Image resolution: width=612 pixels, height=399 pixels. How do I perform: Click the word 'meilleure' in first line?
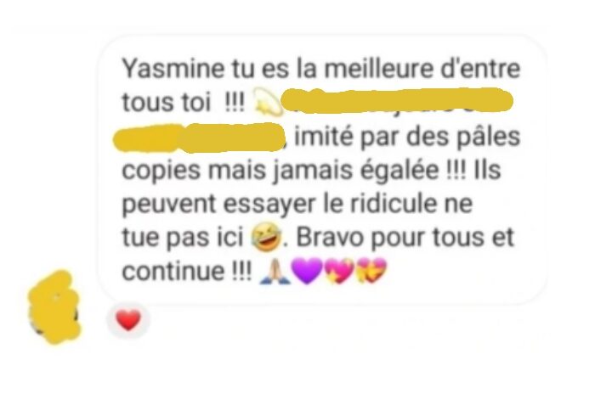[x=378, y=69]
